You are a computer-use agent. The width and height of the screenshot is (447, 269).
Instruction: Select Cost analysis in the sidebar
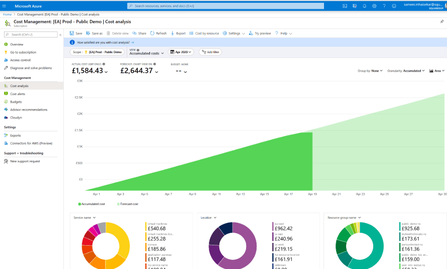click(x=32, y=86)
